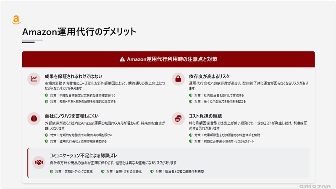Click description starting 外部依存が続くと社内に
This screenshot has width=336, height=189.
(105, 125)
